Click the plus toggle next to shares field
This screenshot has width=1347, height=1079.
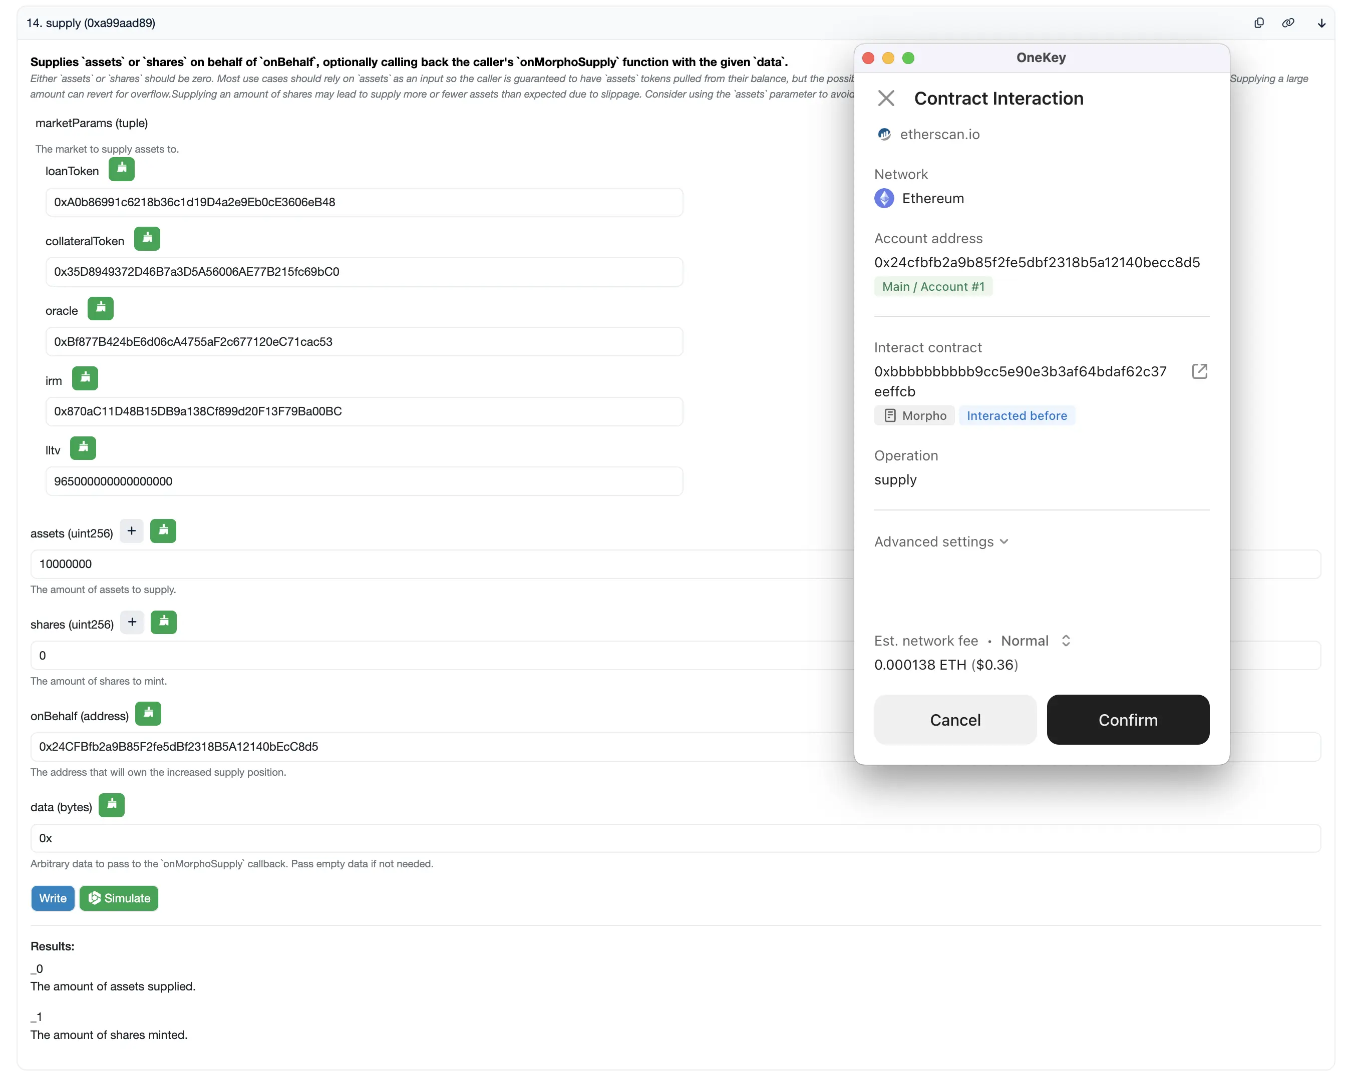pyautogui.click(x=132, y=622)
